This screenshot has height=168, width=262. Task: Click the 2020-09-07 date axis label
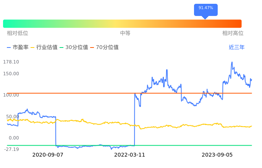[x=48, y=155]
